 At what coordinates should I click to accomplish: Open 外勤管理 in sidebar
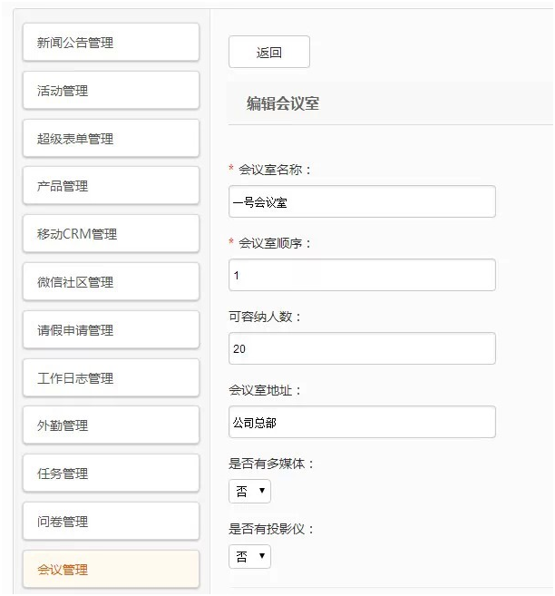point(111,425)
